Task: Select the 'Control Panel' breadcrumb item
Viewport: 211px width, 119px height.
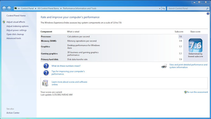Action: 27,8
